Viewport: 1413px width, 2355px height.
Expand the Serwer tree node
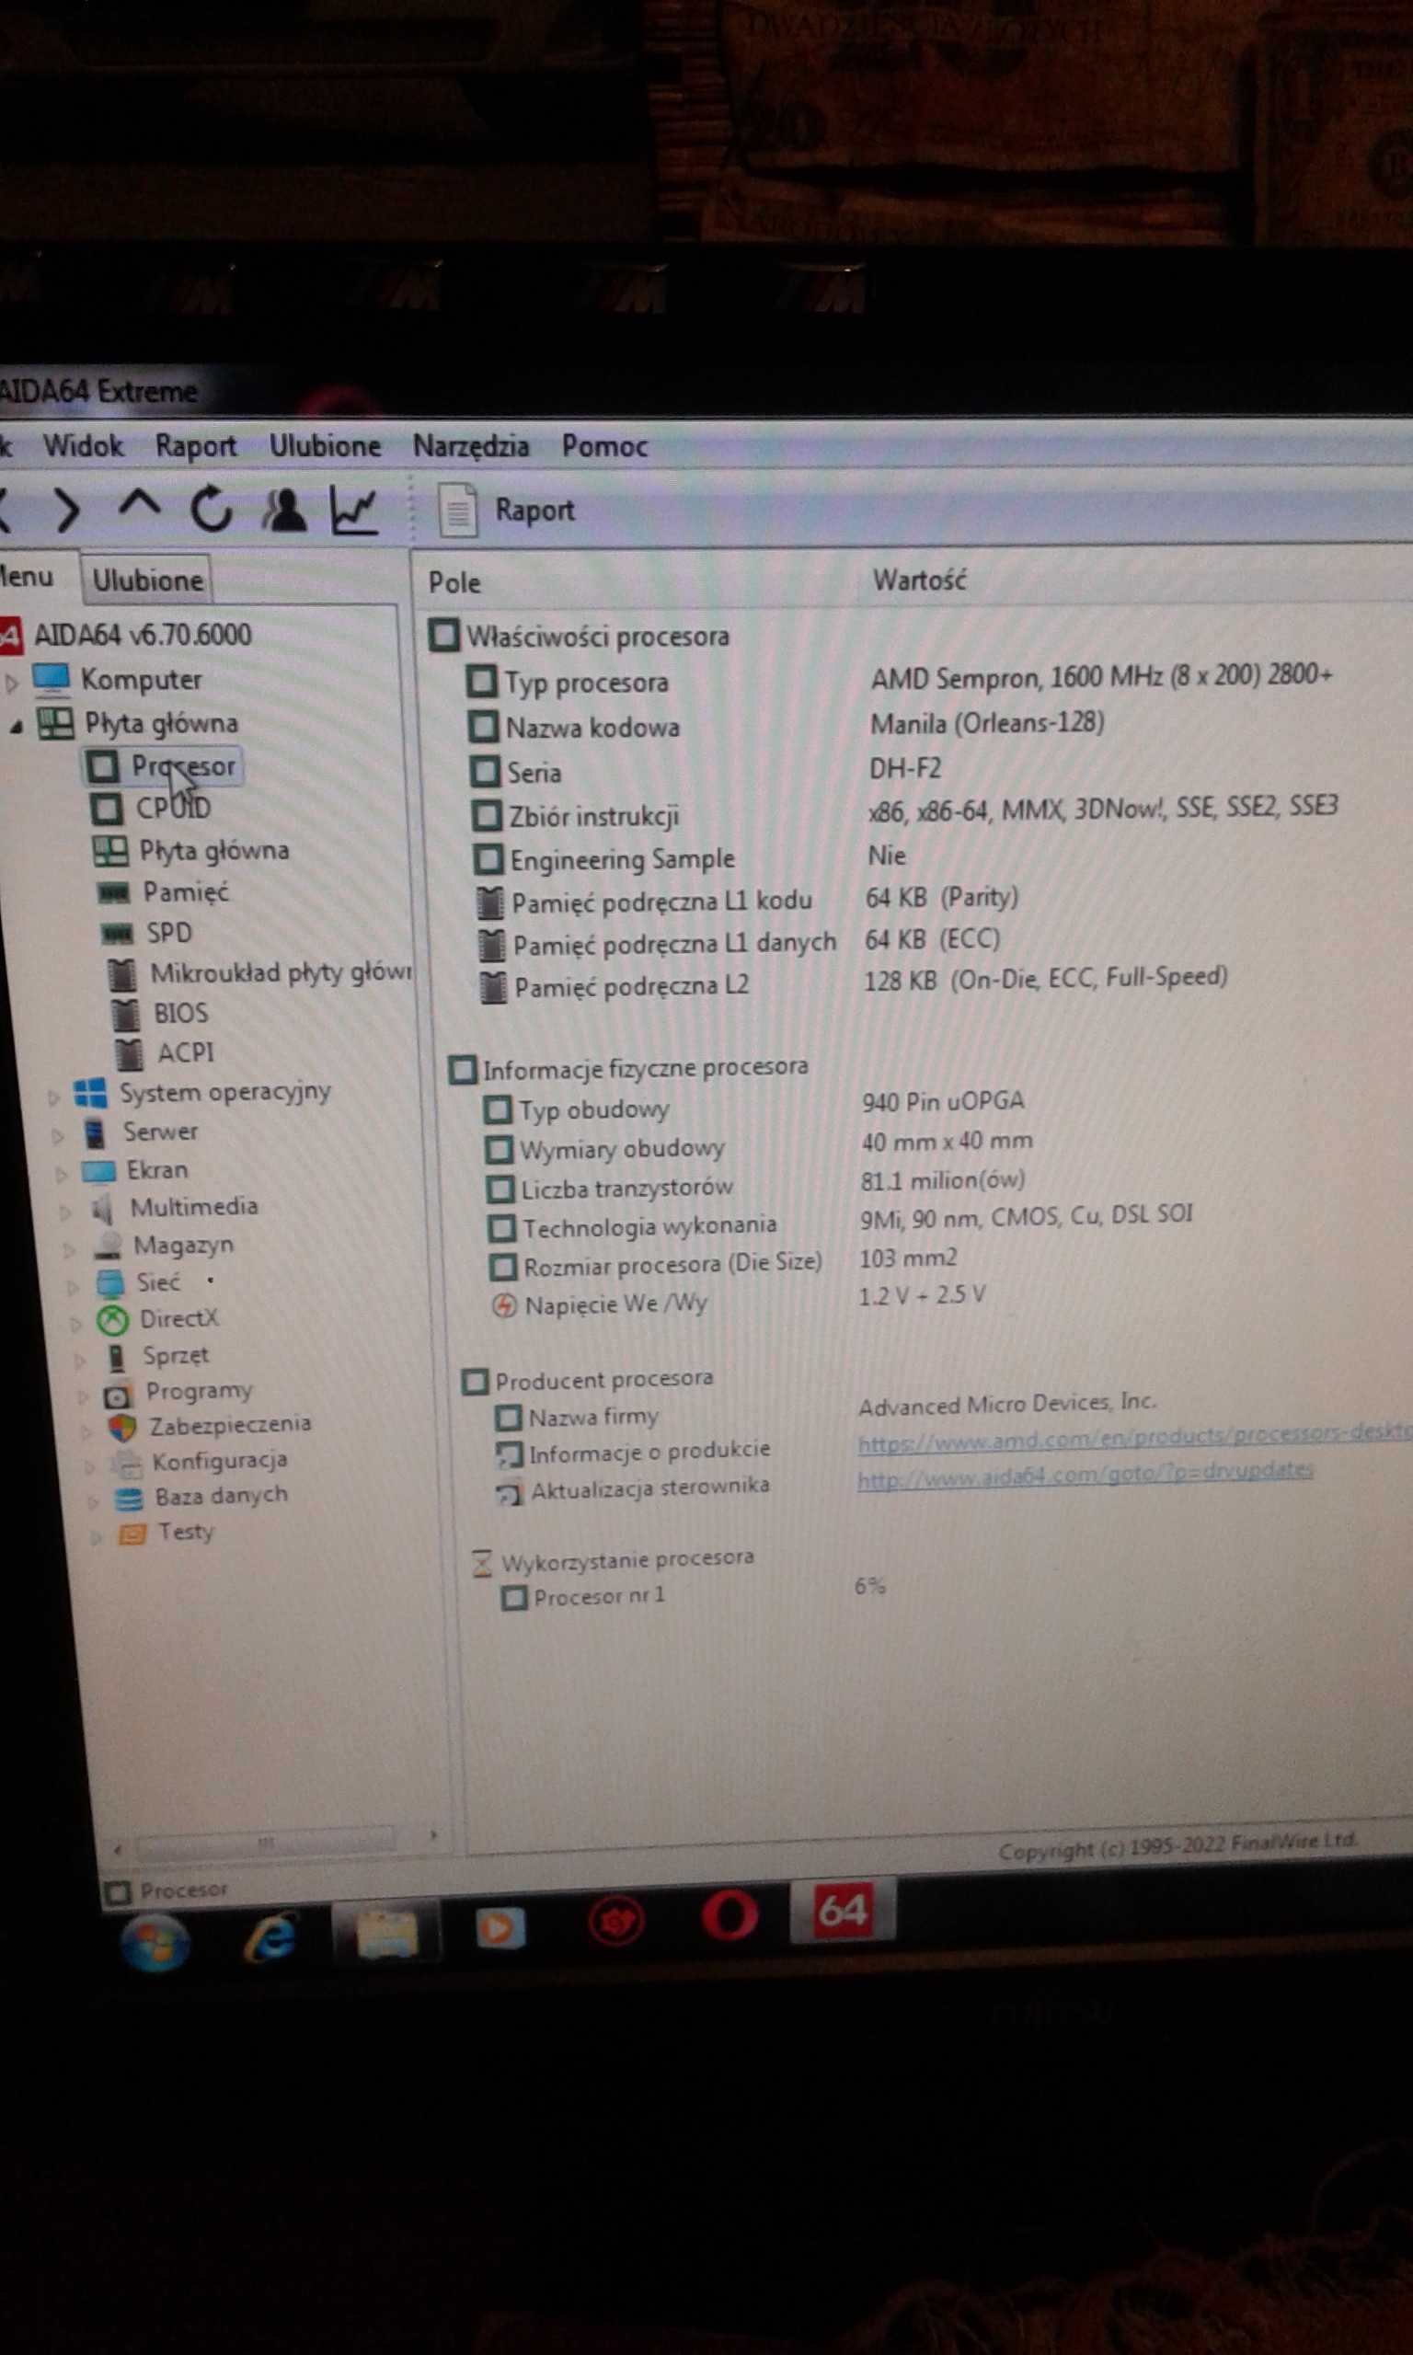tap(57, 1135)
